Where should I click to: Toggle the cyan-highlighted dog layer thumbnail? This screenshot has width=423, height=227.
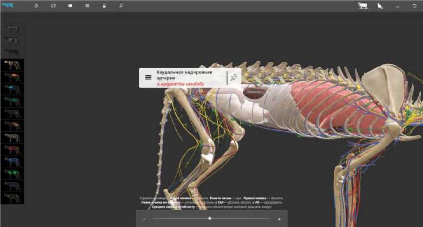pyautogui.click(x=12, y=89)
